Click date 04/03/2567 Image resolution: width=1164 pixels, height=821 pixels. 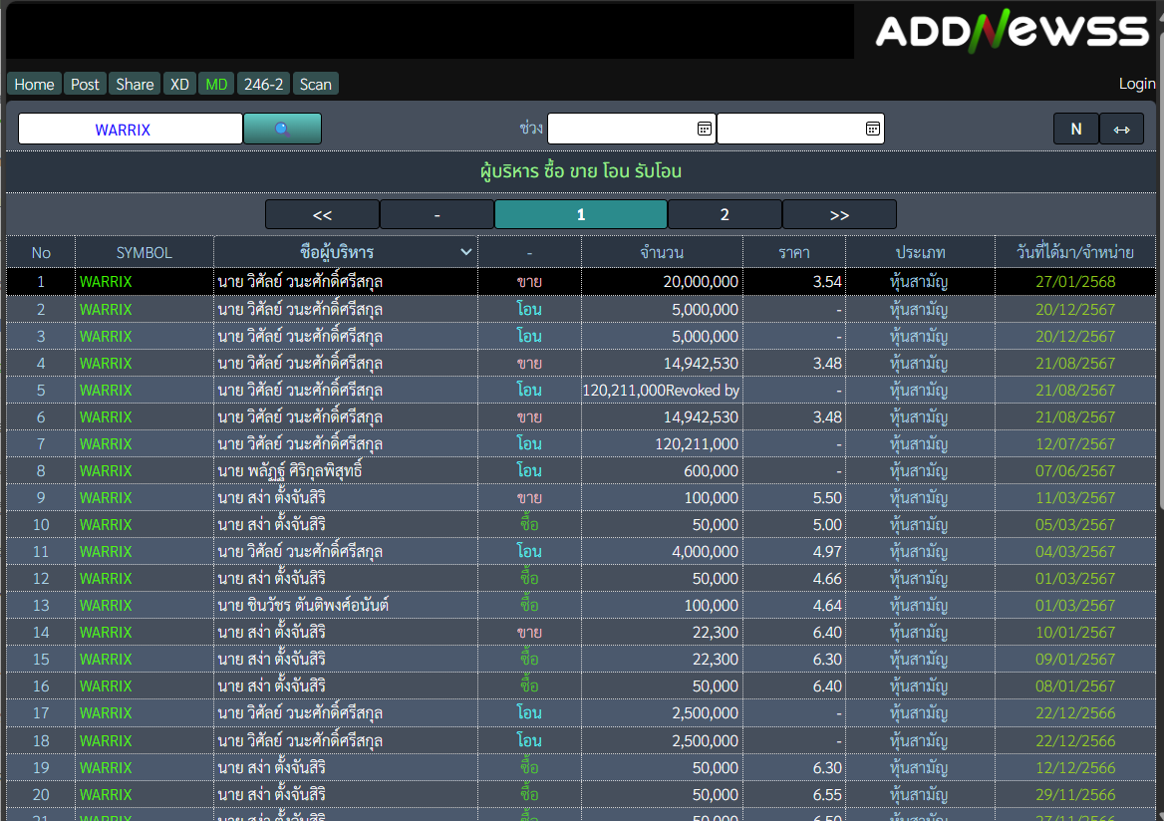pos(1075,552)
